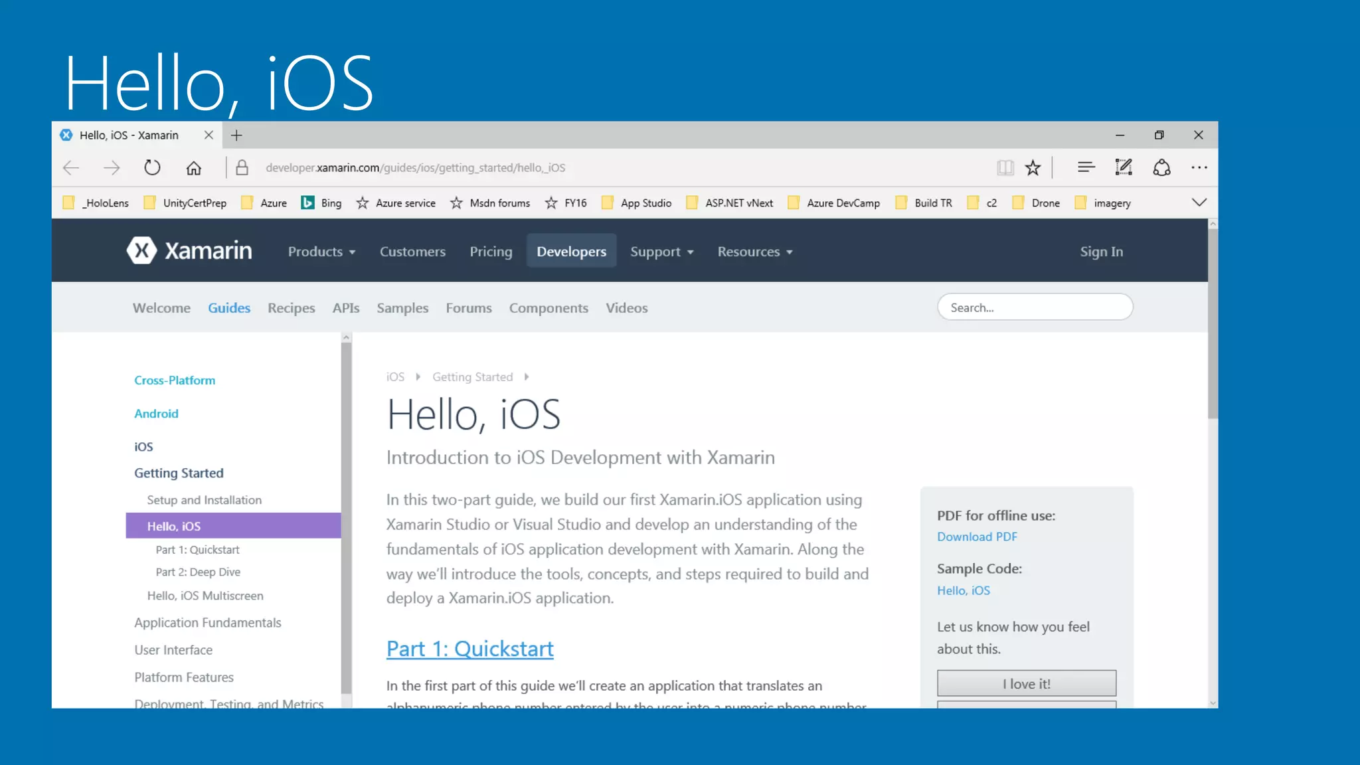Switch to the APIs tab
The width and height of the screenshot is (1360, 765).
pyautogui.click(x=346, y=308)
